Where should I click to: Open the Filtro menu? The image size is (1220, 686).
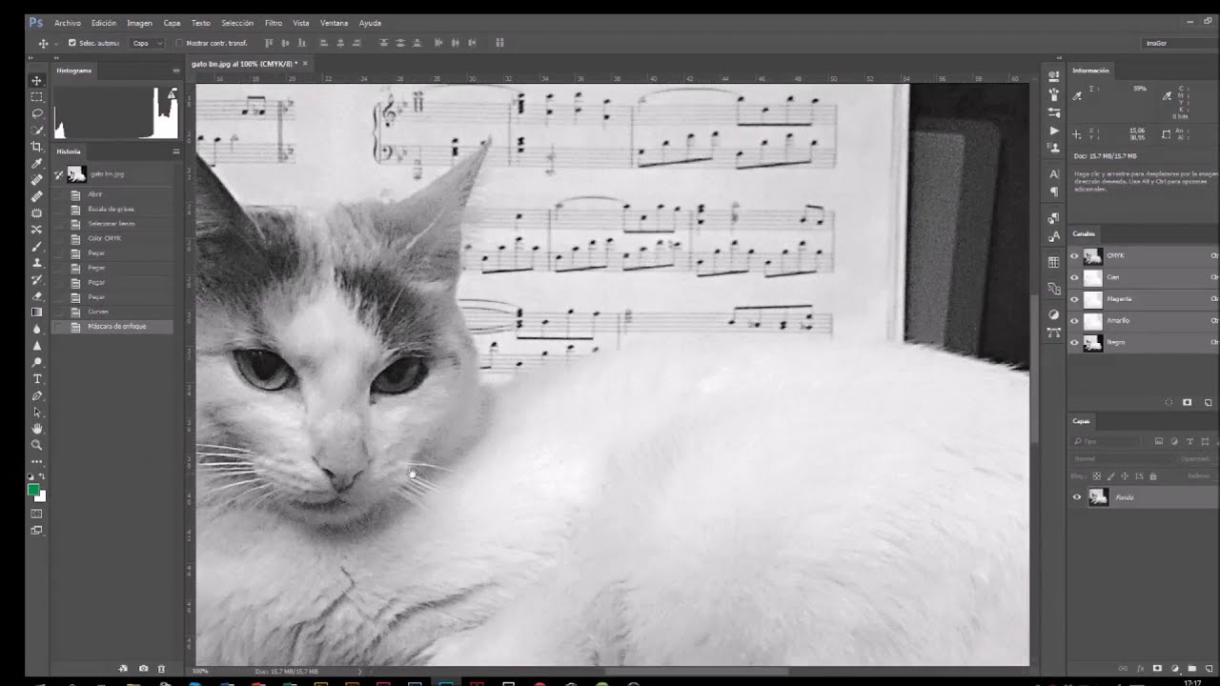click(274, 23)
